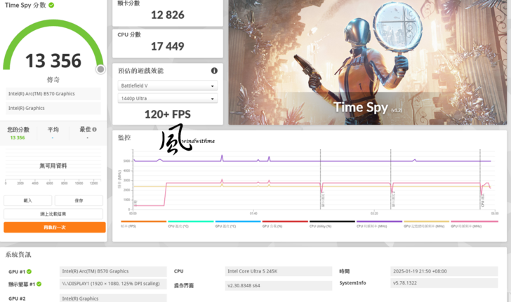Click the \\.\DISPLAY1 1920 × 1080 display field
The height and width of the screenshot is (302, 511).
(113, 284)
